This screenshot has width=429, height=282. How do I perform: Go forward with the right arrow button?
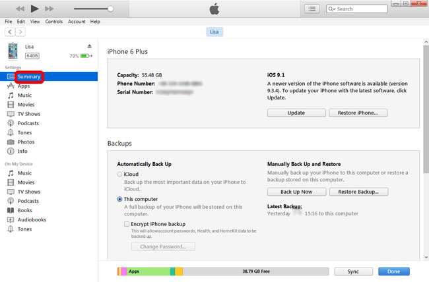(20, 32)
